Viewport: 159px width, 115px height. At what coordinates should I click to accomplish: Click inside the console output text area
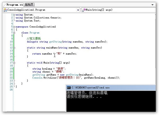[x=111, y=103]
